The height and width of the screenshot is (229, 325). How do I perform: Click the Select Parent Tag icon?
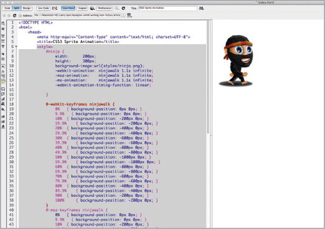(3, 54)
